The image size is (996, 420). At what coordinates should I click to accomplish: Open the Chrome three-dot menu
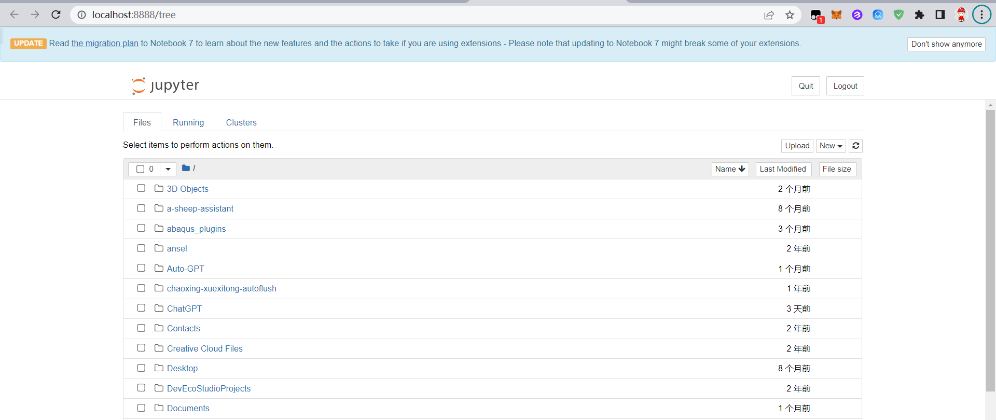981,15
